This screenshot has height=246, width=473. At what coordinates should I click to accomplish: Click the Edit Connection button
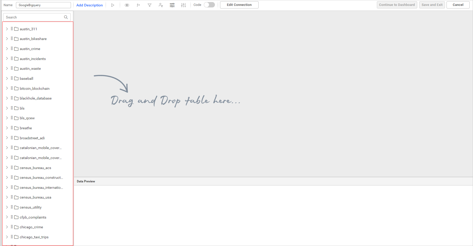pyautogui.click(x=239, y=5)
